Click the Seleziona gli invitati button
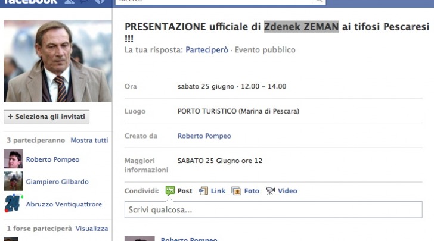 coord(46,117)
